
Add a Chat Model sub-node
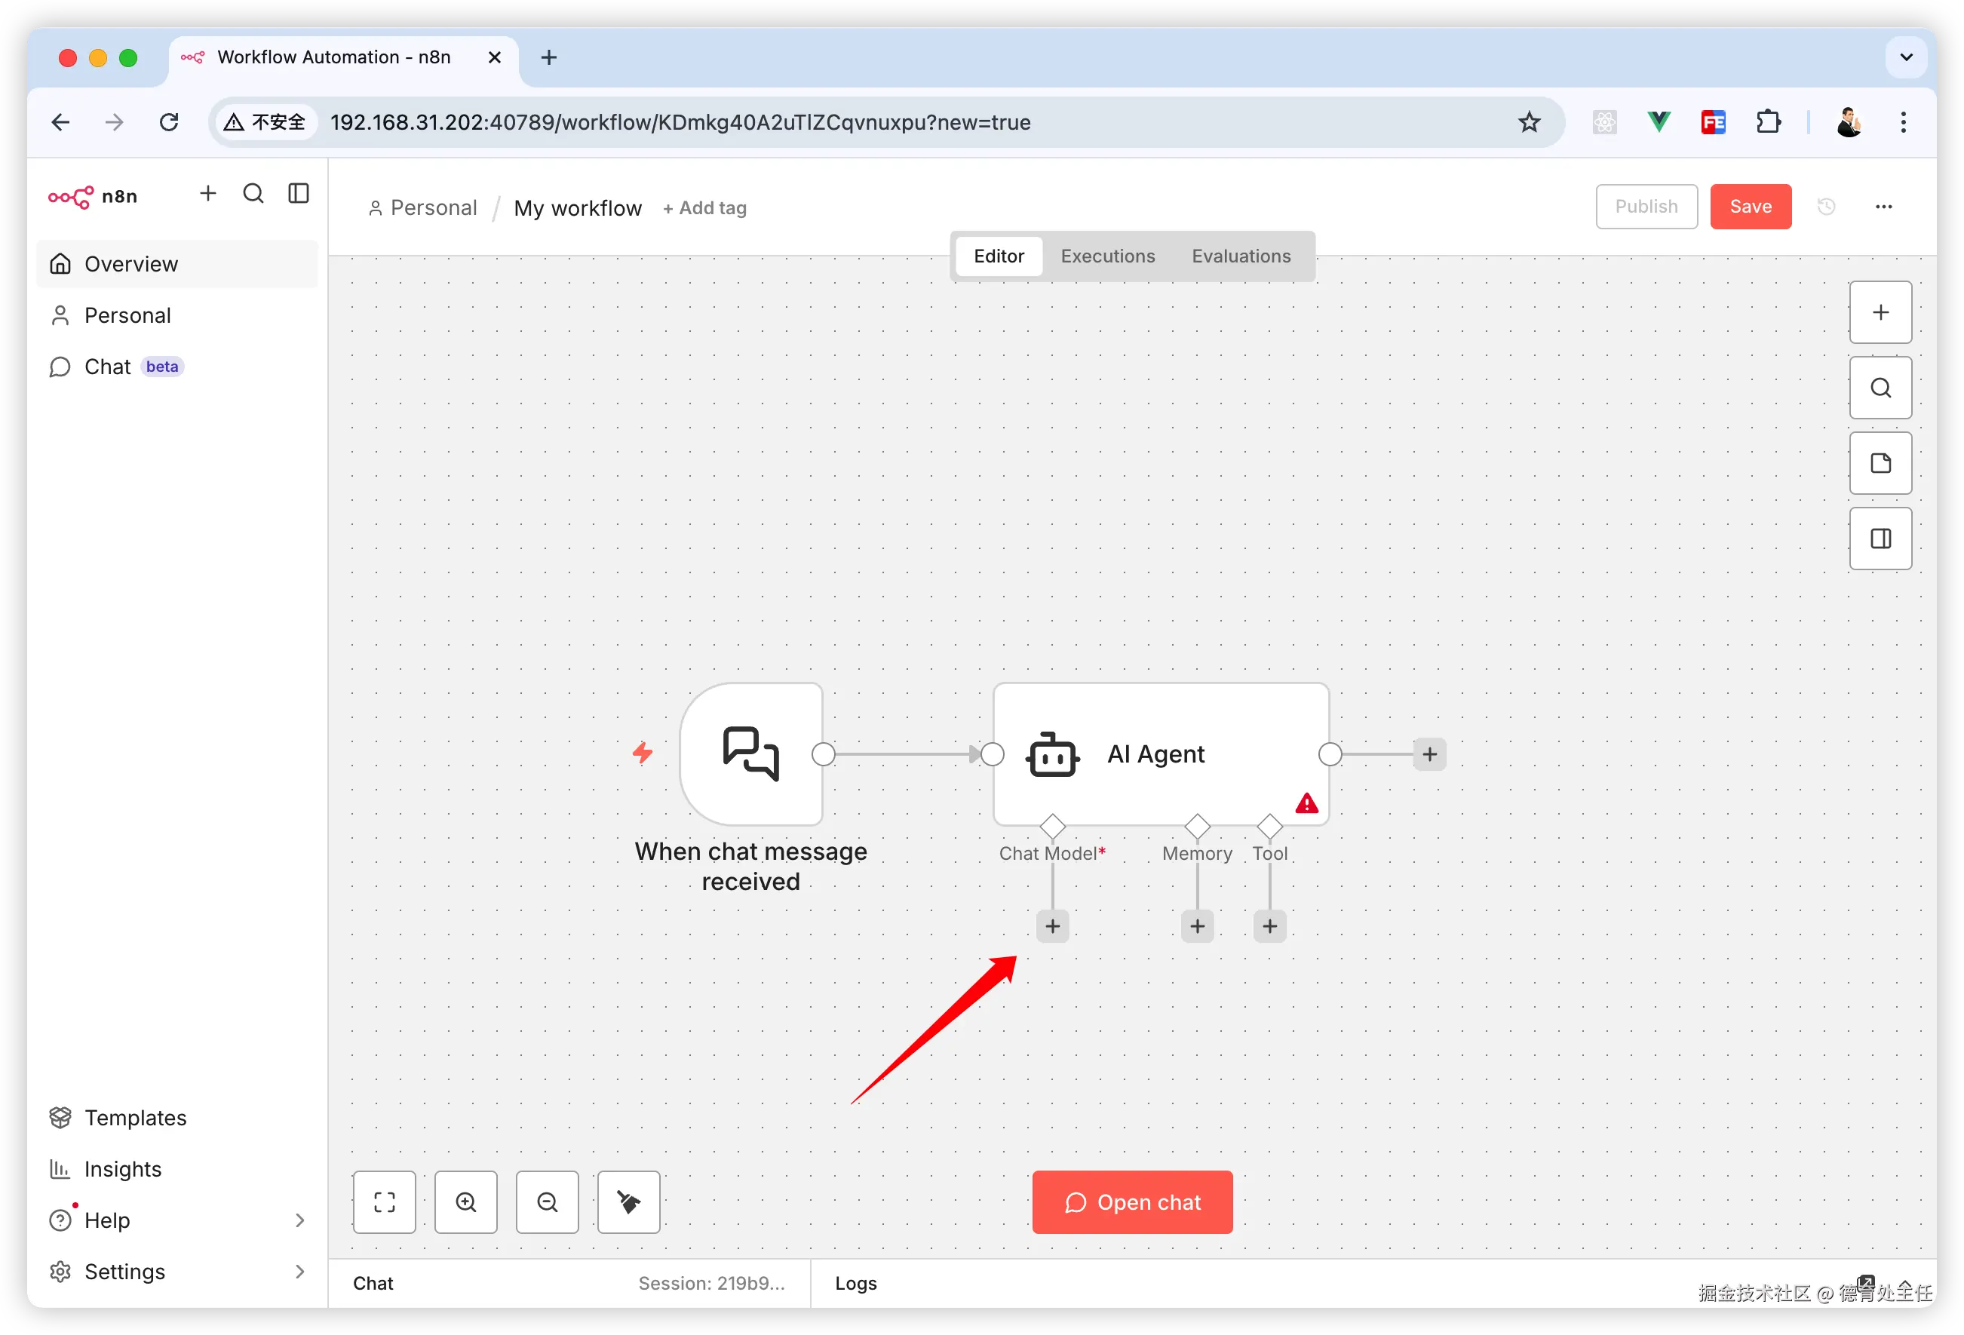click(x=1052, y=926)
